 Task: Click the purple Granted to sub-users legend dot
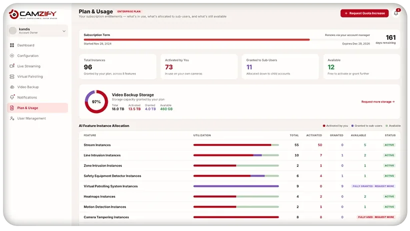(x=353, y=126)
